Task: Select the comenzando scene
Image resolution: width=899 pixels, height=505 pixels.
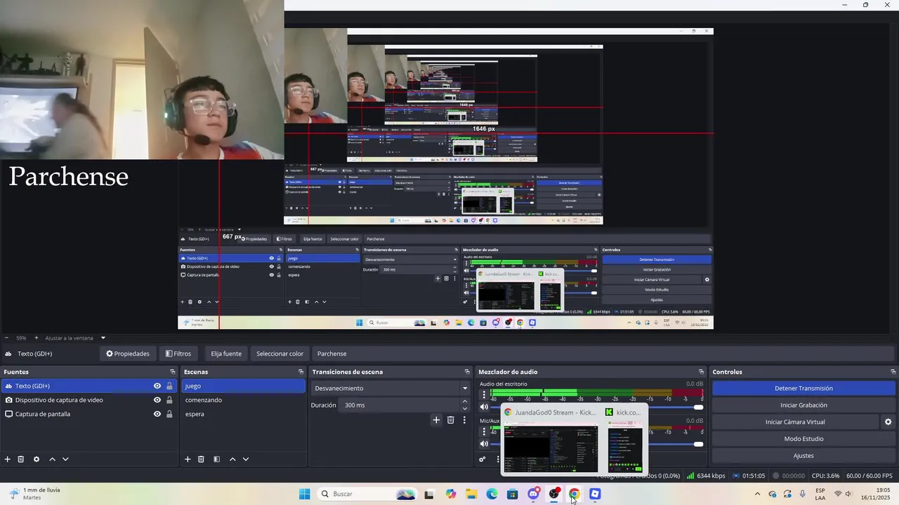Action: coord(243,400)
